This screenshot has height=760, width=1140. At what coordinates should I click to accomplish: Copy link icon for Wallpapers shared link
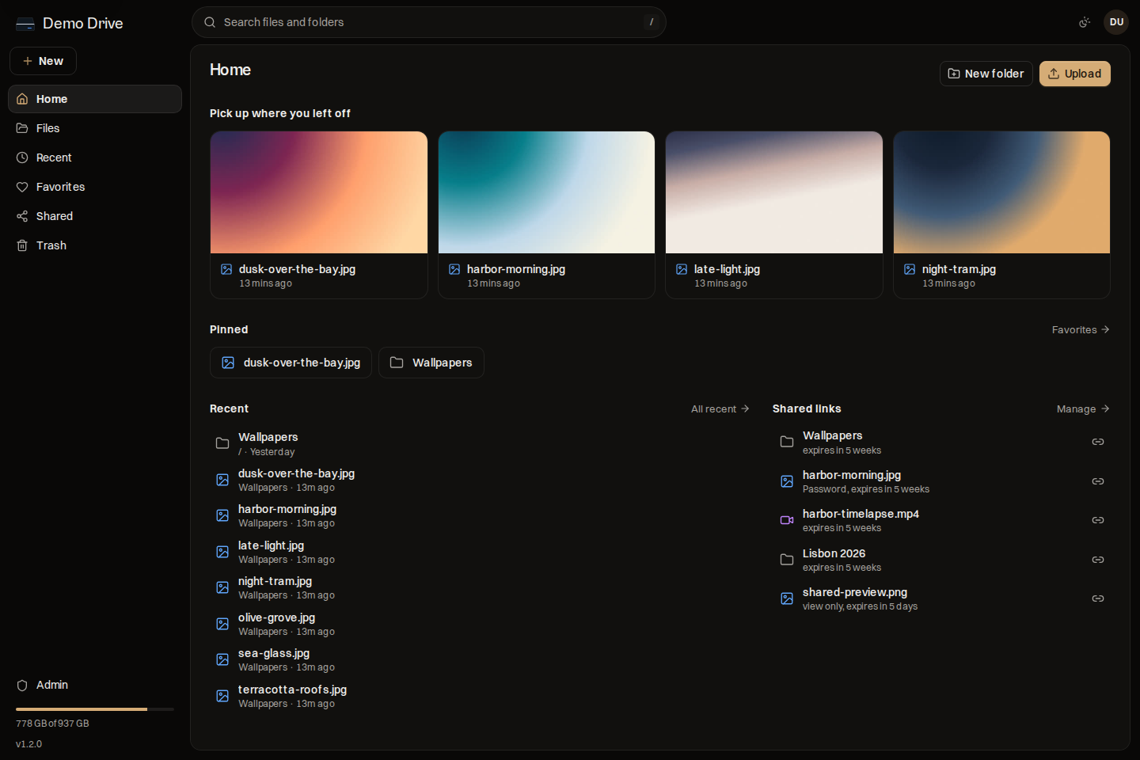(x=1098, y=442)
